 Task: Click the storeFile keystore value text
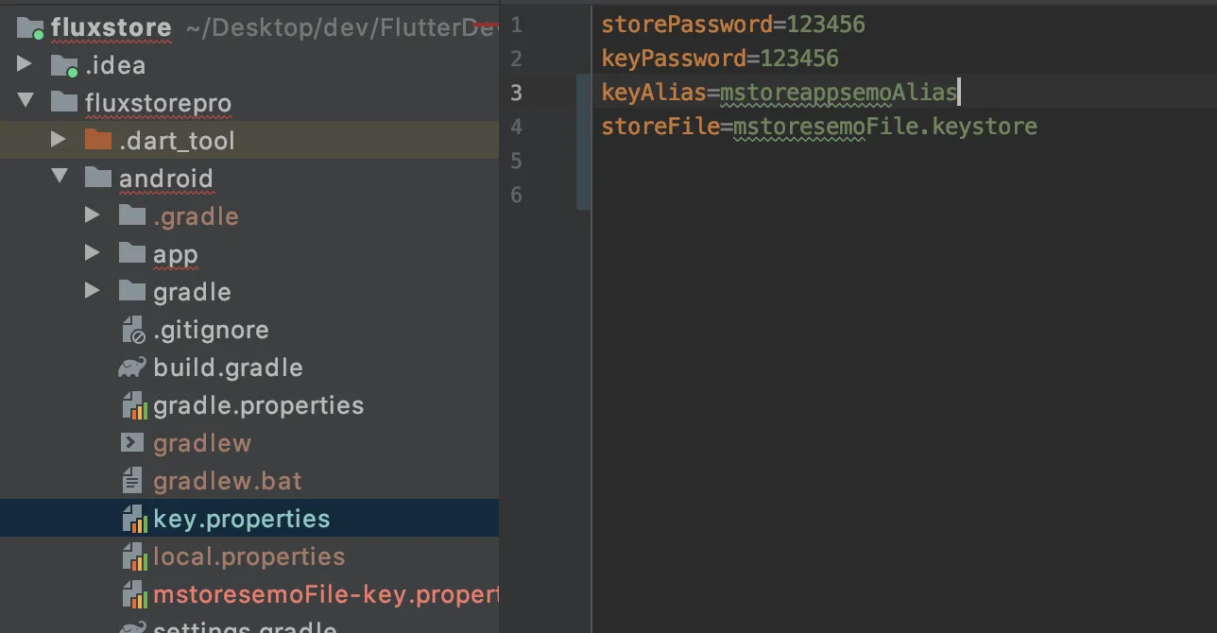[x=884, y=127]
